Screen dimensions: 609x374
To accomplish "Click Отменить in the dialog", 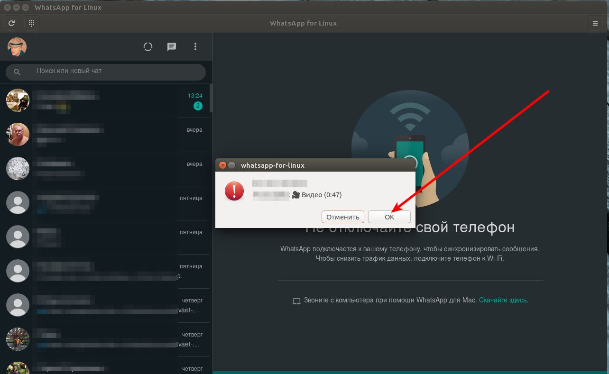I will tap(343, 217).
